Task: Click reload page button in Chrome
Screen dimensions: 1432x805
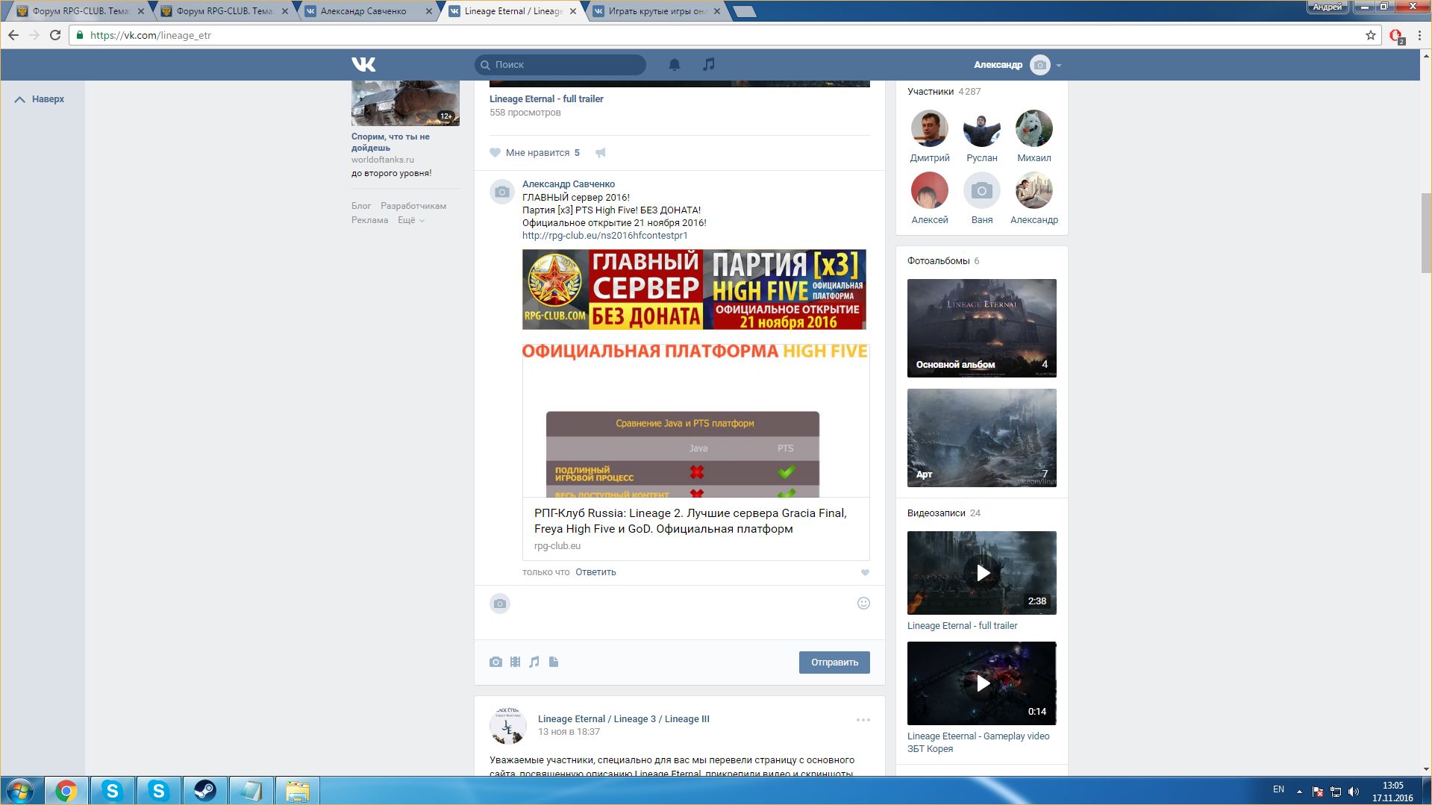Action: (54, 35)
